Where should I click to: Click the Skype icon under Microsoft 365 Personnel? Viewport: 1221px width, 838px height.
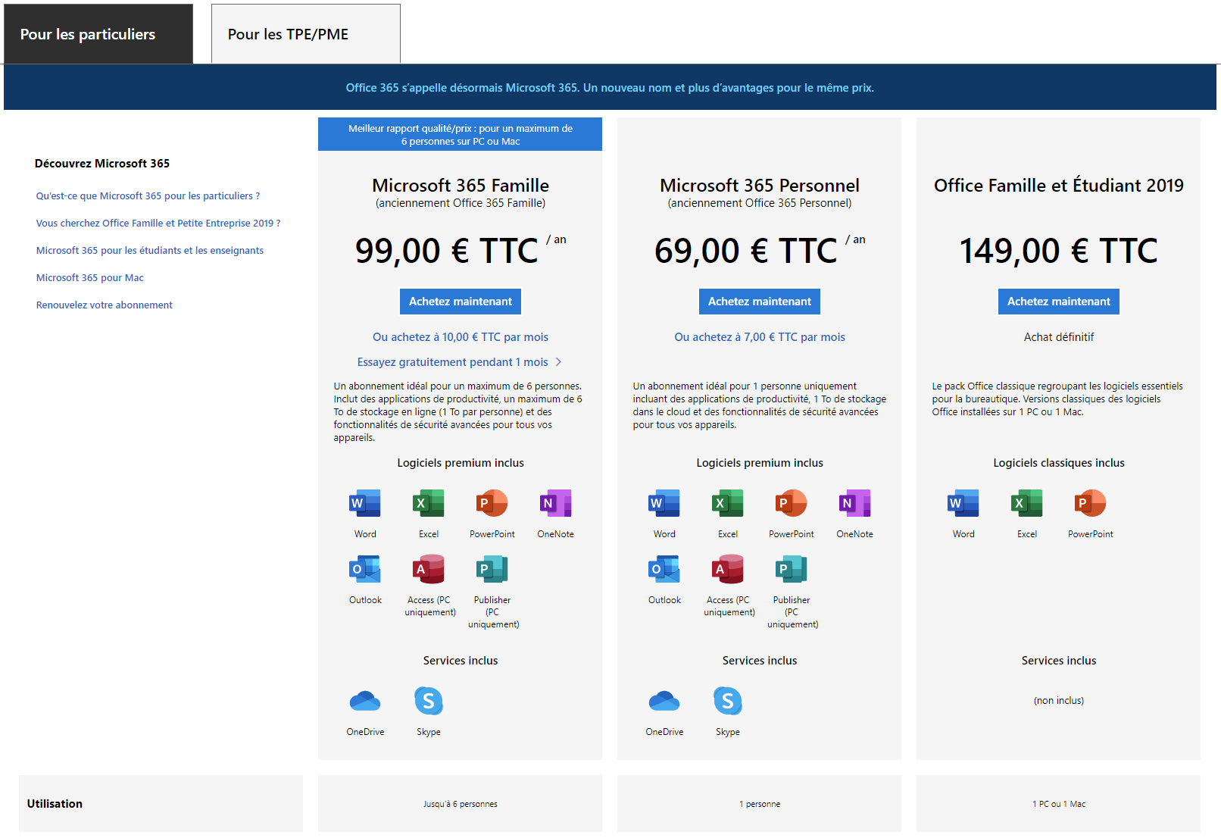coord(728,701)
